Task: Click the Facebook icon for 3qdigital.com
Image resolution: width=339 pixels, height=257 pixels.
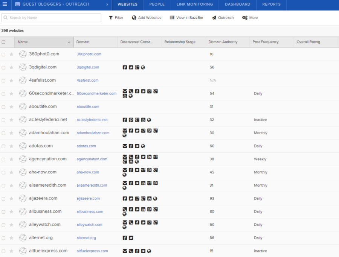Action: coord(125,67)
